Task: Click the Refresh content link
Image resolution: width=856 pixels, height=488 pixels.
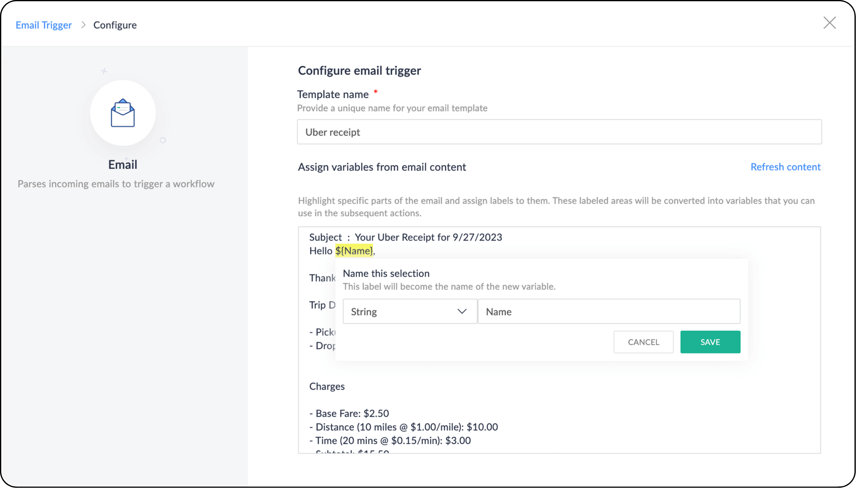Action: click(x=785, y=166)
